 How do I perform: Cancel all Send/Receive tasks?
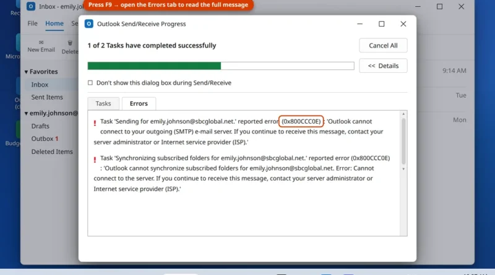[x=383, y=45]
